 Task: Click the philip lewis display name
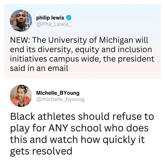click(x=50, y=18)
